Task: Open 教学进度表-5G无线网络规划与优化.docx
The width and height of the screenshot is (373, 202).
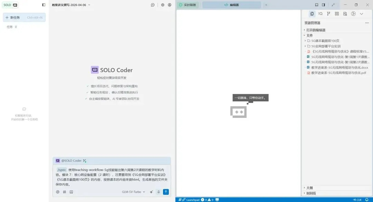Action: [337, 68]
